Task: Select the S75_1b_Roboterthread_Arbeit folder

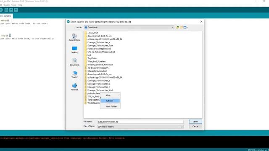Action: click(x=100, y=52)
